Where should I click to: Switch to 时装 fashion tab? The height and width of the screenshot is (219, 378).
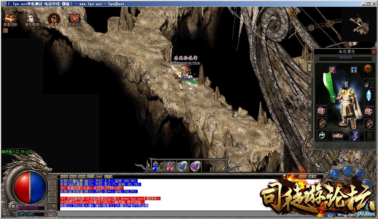(x=310, y=79)
